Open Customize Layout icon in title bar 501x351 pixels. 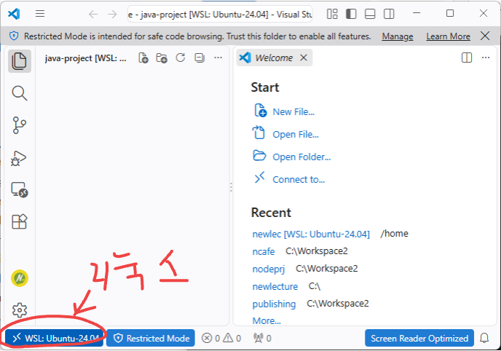332,14
